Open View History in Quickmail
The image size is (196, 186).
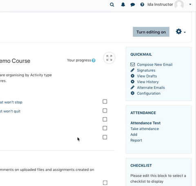tap(148, 82)
